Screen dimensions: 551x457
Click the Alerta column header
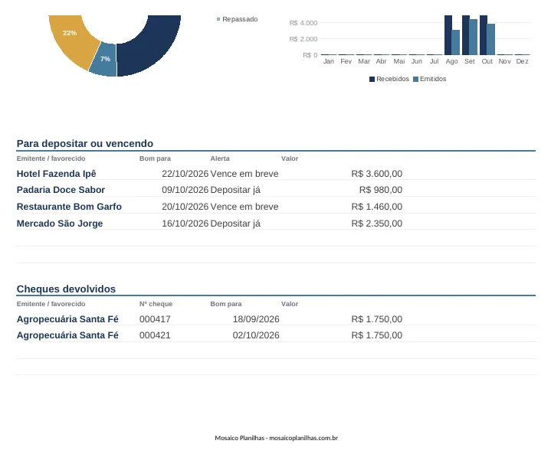(x=220, y=158)
